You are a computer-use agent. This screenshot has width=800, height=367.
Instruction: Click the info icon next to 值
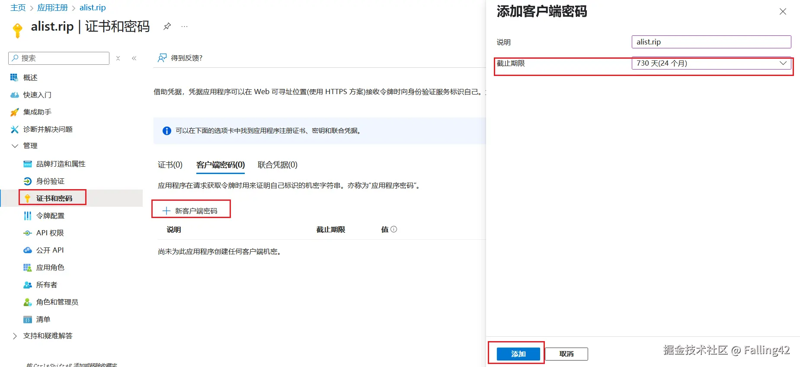tap(394, 229)
